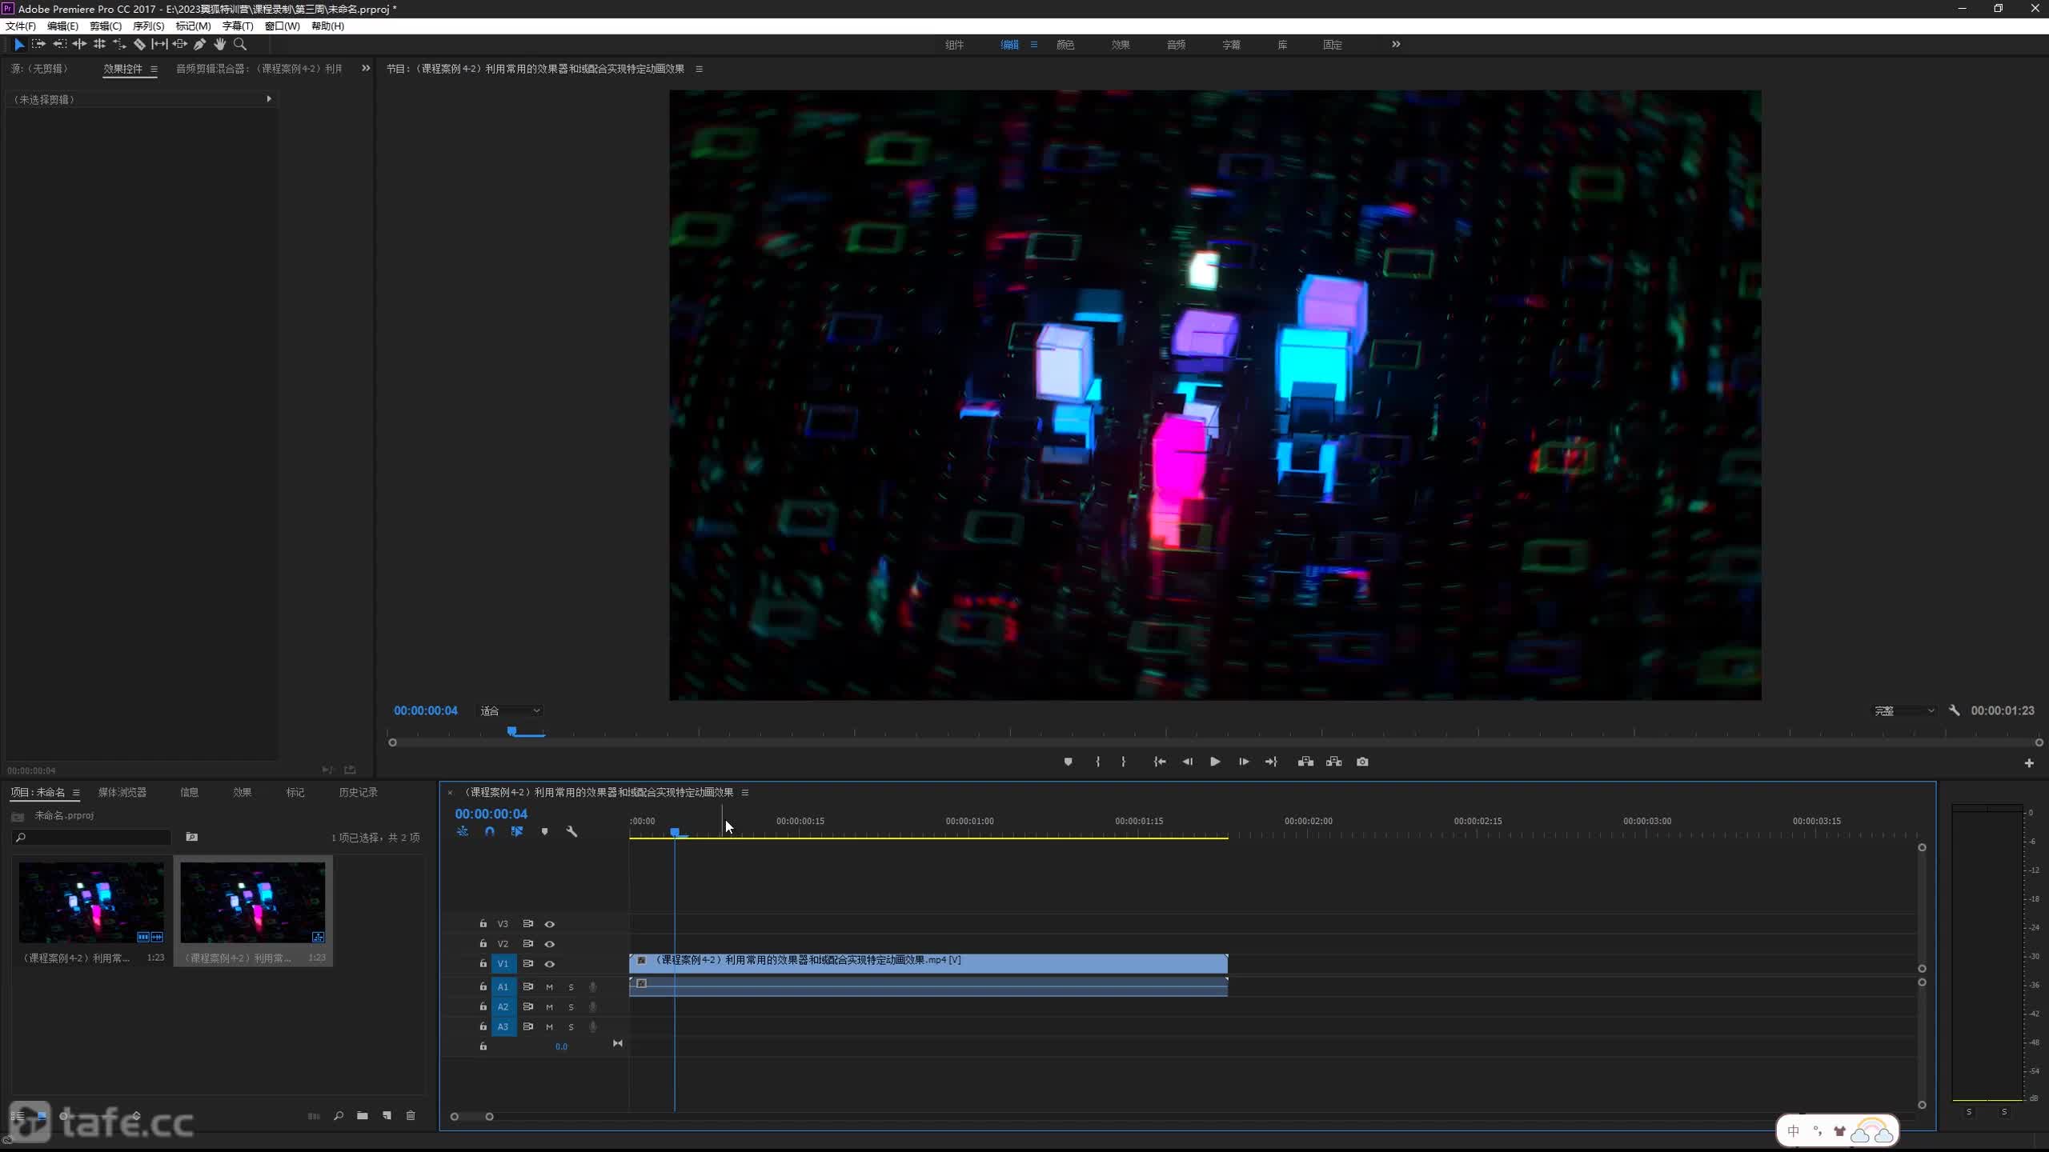Open the 窗口(W) menu
Image resolution: width=2049 pixels, height=1152 pixels.
[x=282, y=26]
